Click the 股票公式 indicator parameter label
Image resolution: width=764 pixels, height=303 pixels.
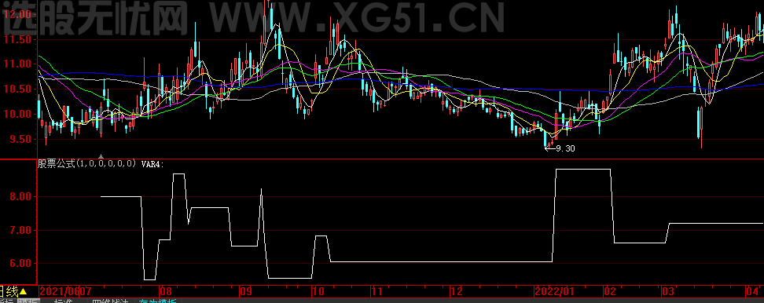pyautogui.click(x=87, y=164)
